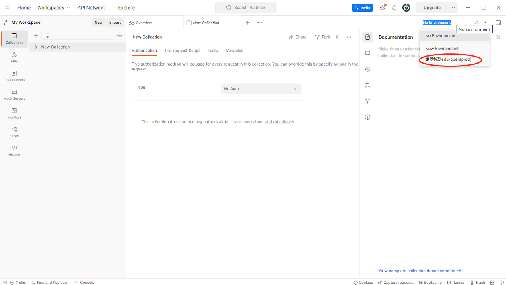Click the Search Postman field

click(245, 8)
